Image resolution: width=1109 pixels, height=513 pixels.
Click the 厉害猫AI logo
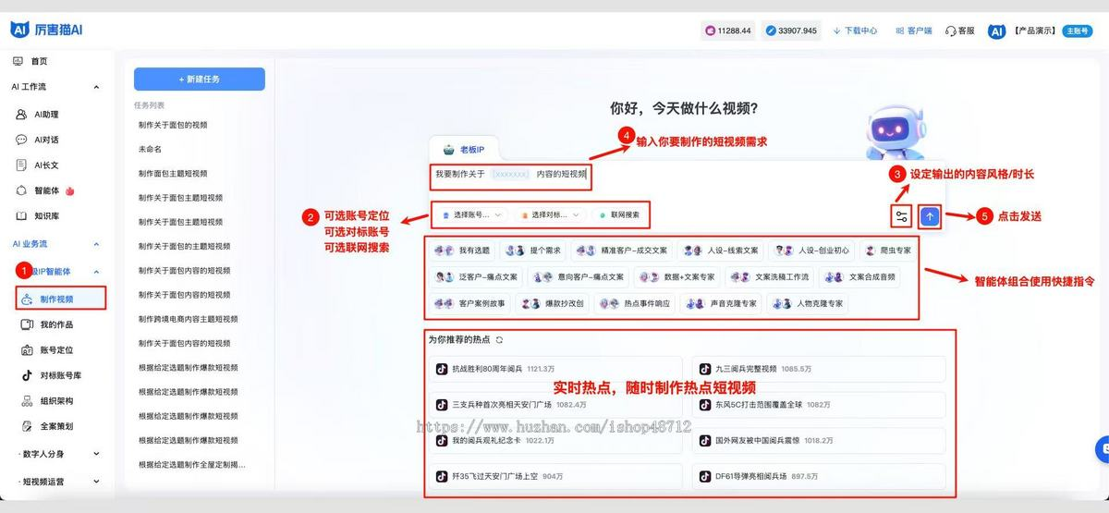coord(46,30)
